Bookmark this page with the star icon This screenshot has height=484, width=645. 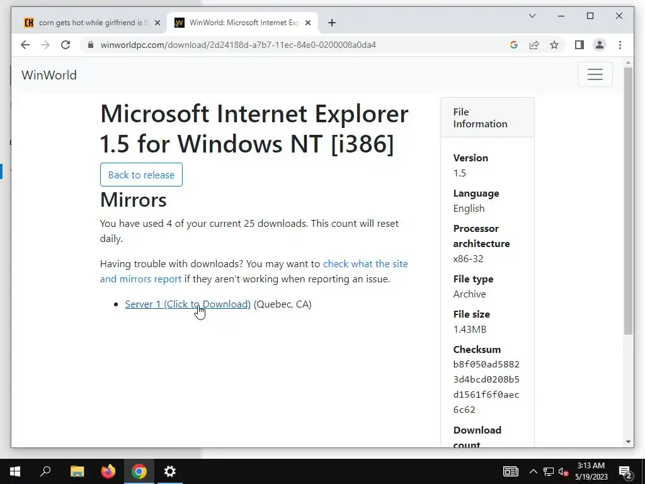[x=554, y=45]
